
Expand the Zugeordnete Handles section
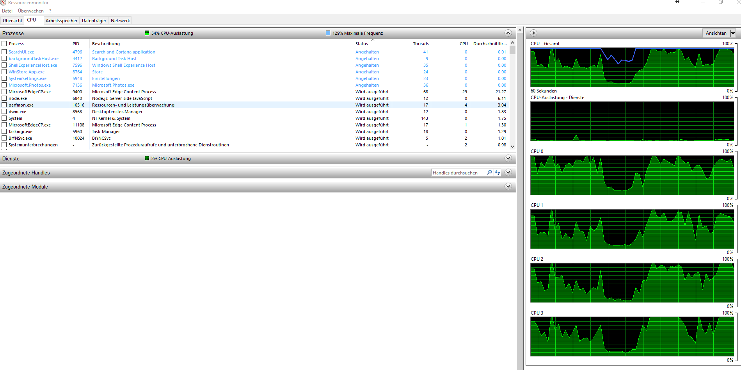tap(508, 173)
